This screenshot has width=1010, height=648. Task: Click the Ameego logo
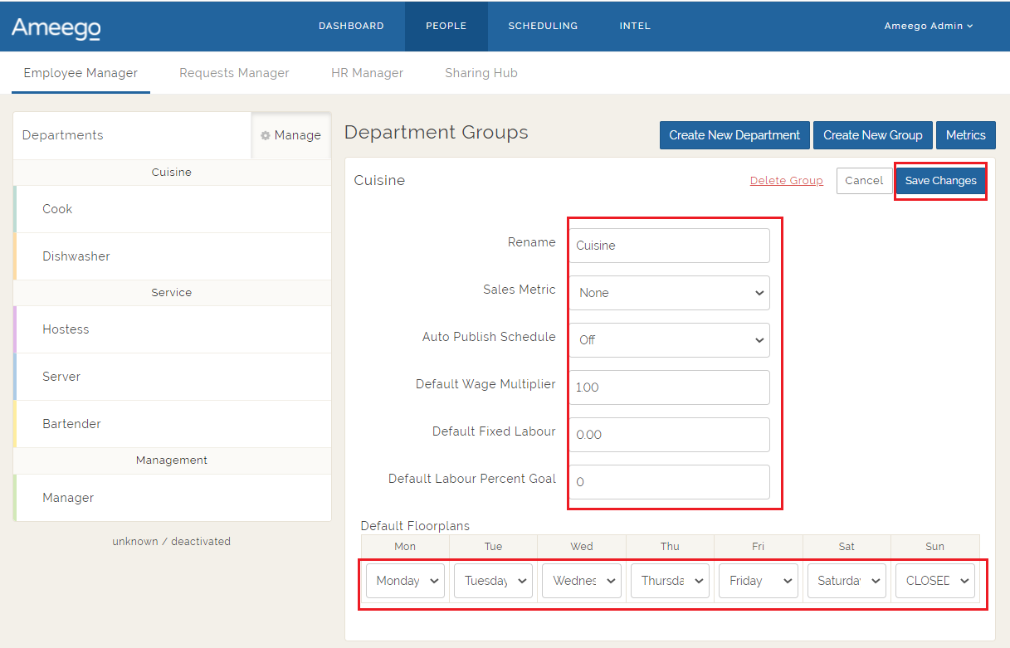(x=56, y=27)
